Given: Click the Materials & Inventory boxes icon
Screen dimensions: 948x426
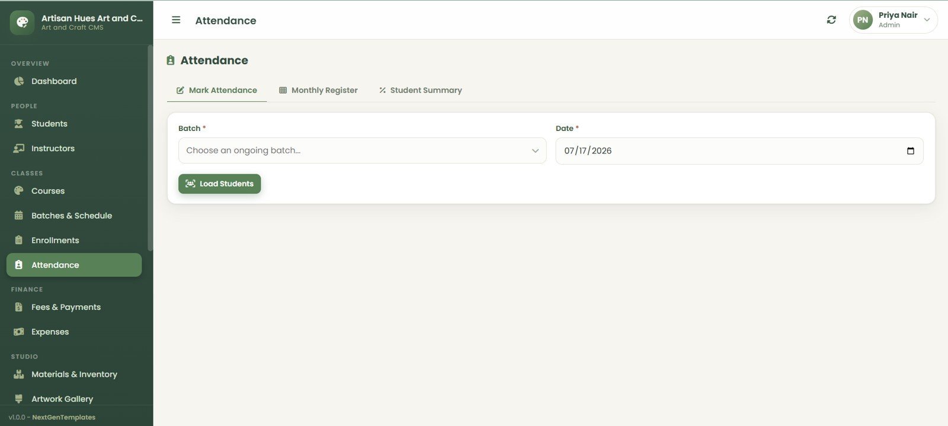Looking at the screenshot, I should (x=19, y=374).
